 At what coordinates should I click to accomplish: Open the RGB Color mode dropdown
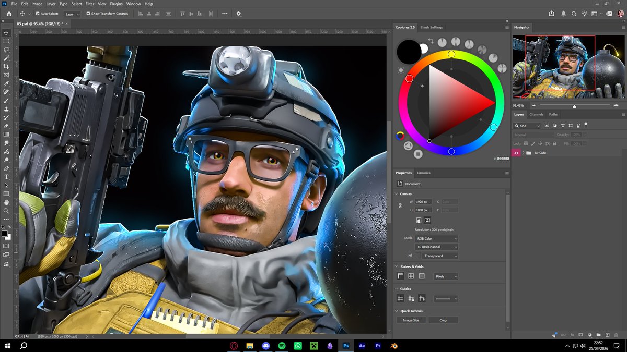click(437, 238)
